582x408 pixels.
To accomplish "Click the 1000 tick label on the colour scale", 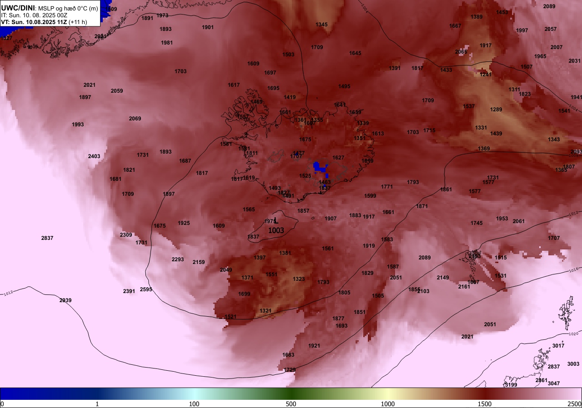I will coord(388,404).
